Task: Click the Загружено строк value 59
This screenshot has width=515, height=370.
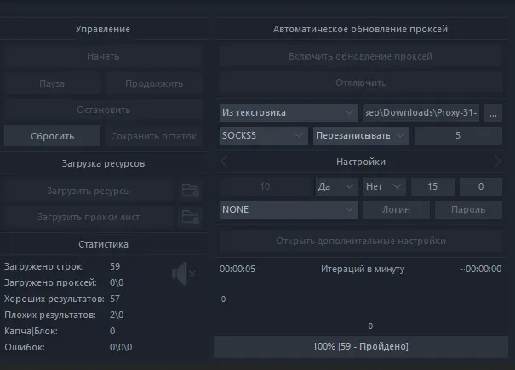Action: pos(115,266)
